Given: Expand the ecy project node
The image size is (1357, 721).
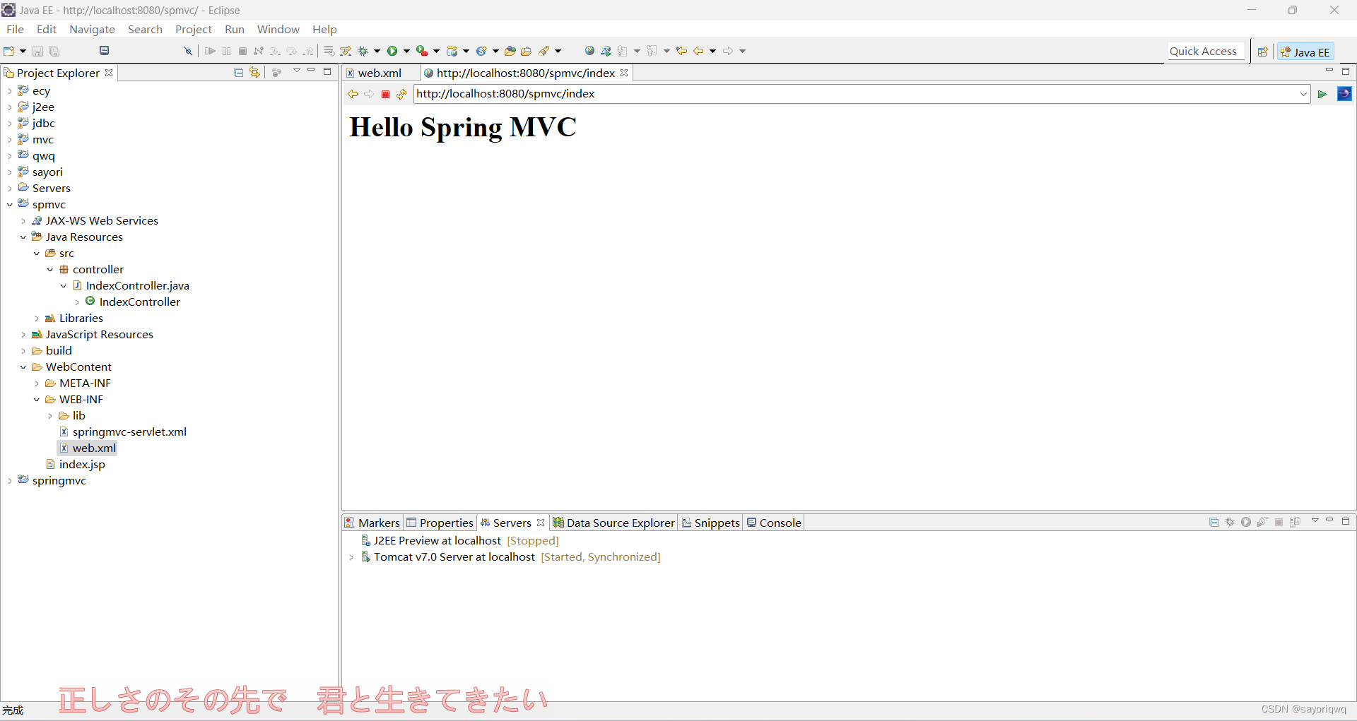Looking at the screenshot, I should click(x=9, y=91).
